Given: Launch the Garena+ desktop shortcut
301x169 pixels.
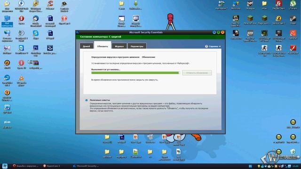Looking at the screenshot, I should pos(293,35).
